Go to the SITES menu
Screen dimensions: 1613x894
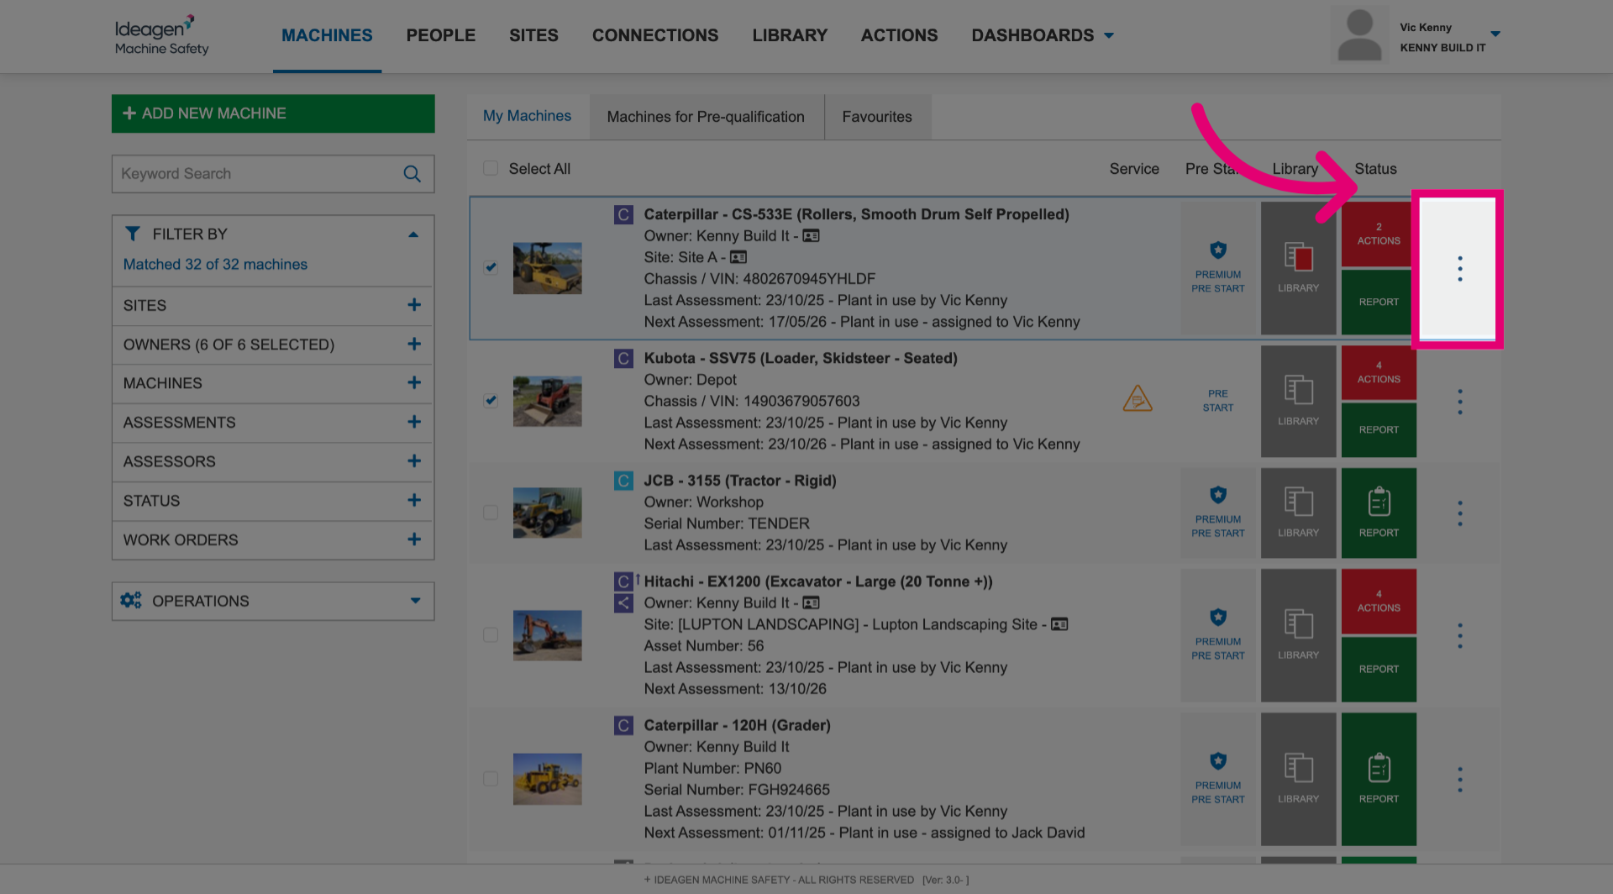pyautogui.click(x=533, y=35)
